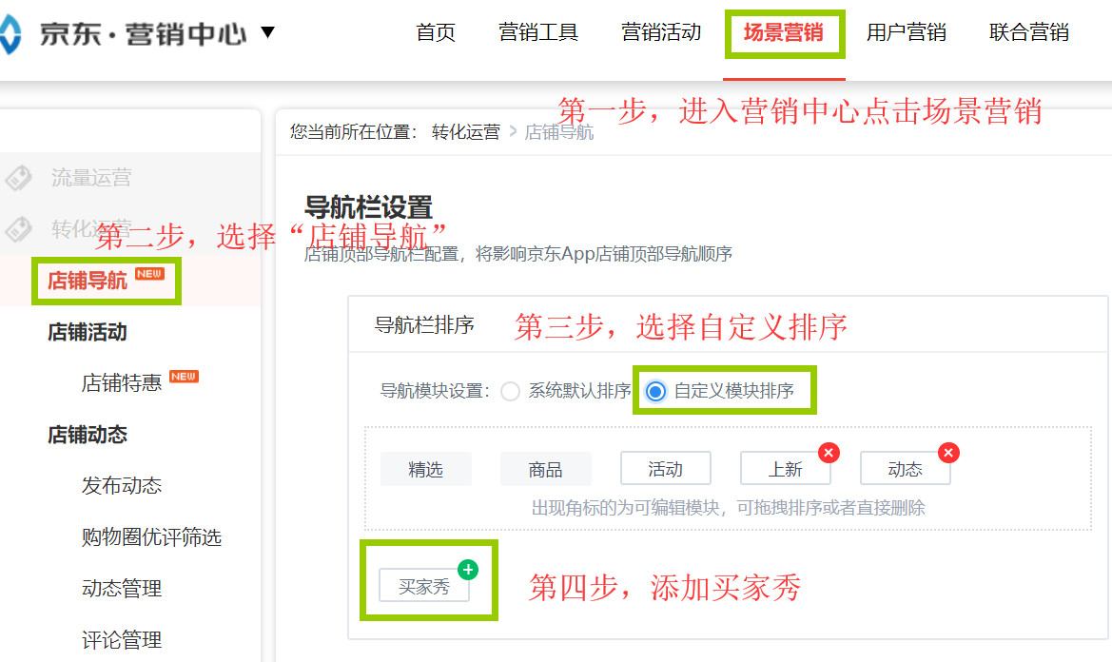
Task: Open 营销工具 tab
Action: 538,32
